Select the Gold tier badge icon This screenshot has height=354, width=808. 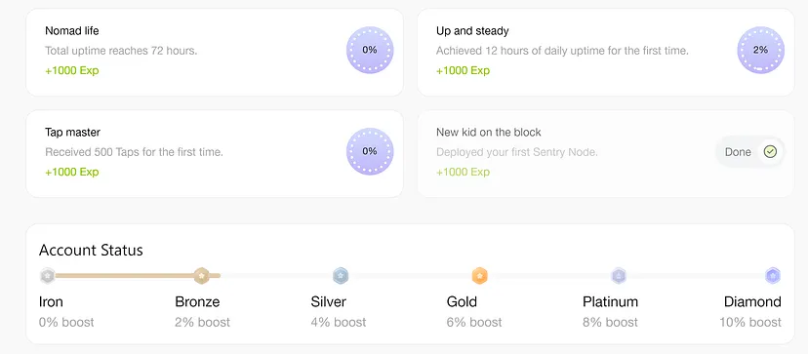point(480,276)
